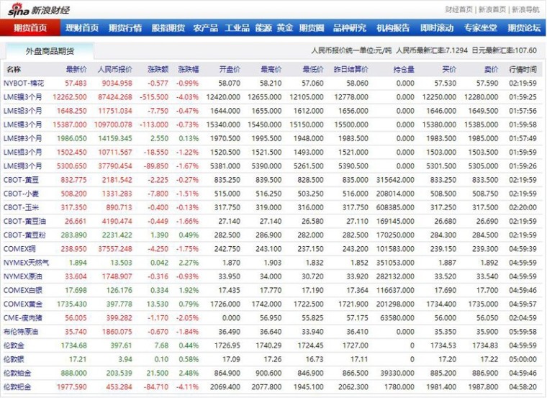
Task: Click the 1735.430 latest price cell
Action: (72, 304)
